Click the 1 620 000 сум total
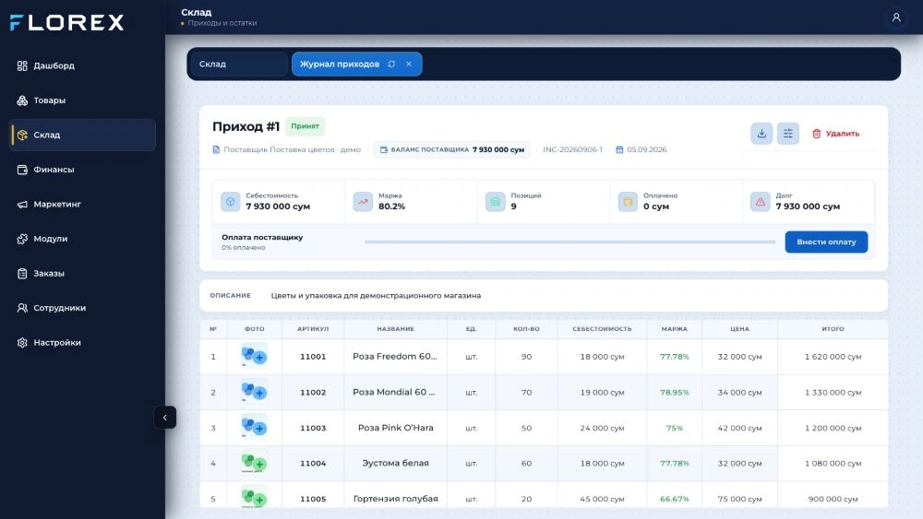Screen dimensions: 923x519 [833, 357]
